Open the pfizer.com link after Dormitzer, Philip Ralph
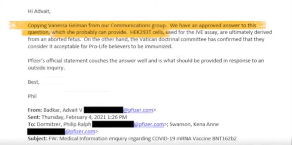Screen dimensions: 292x145 click(149, 124)
